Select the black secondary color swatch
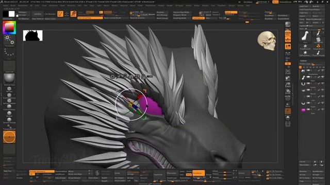Viewport: 330px width, 185px height. (6, 14)
